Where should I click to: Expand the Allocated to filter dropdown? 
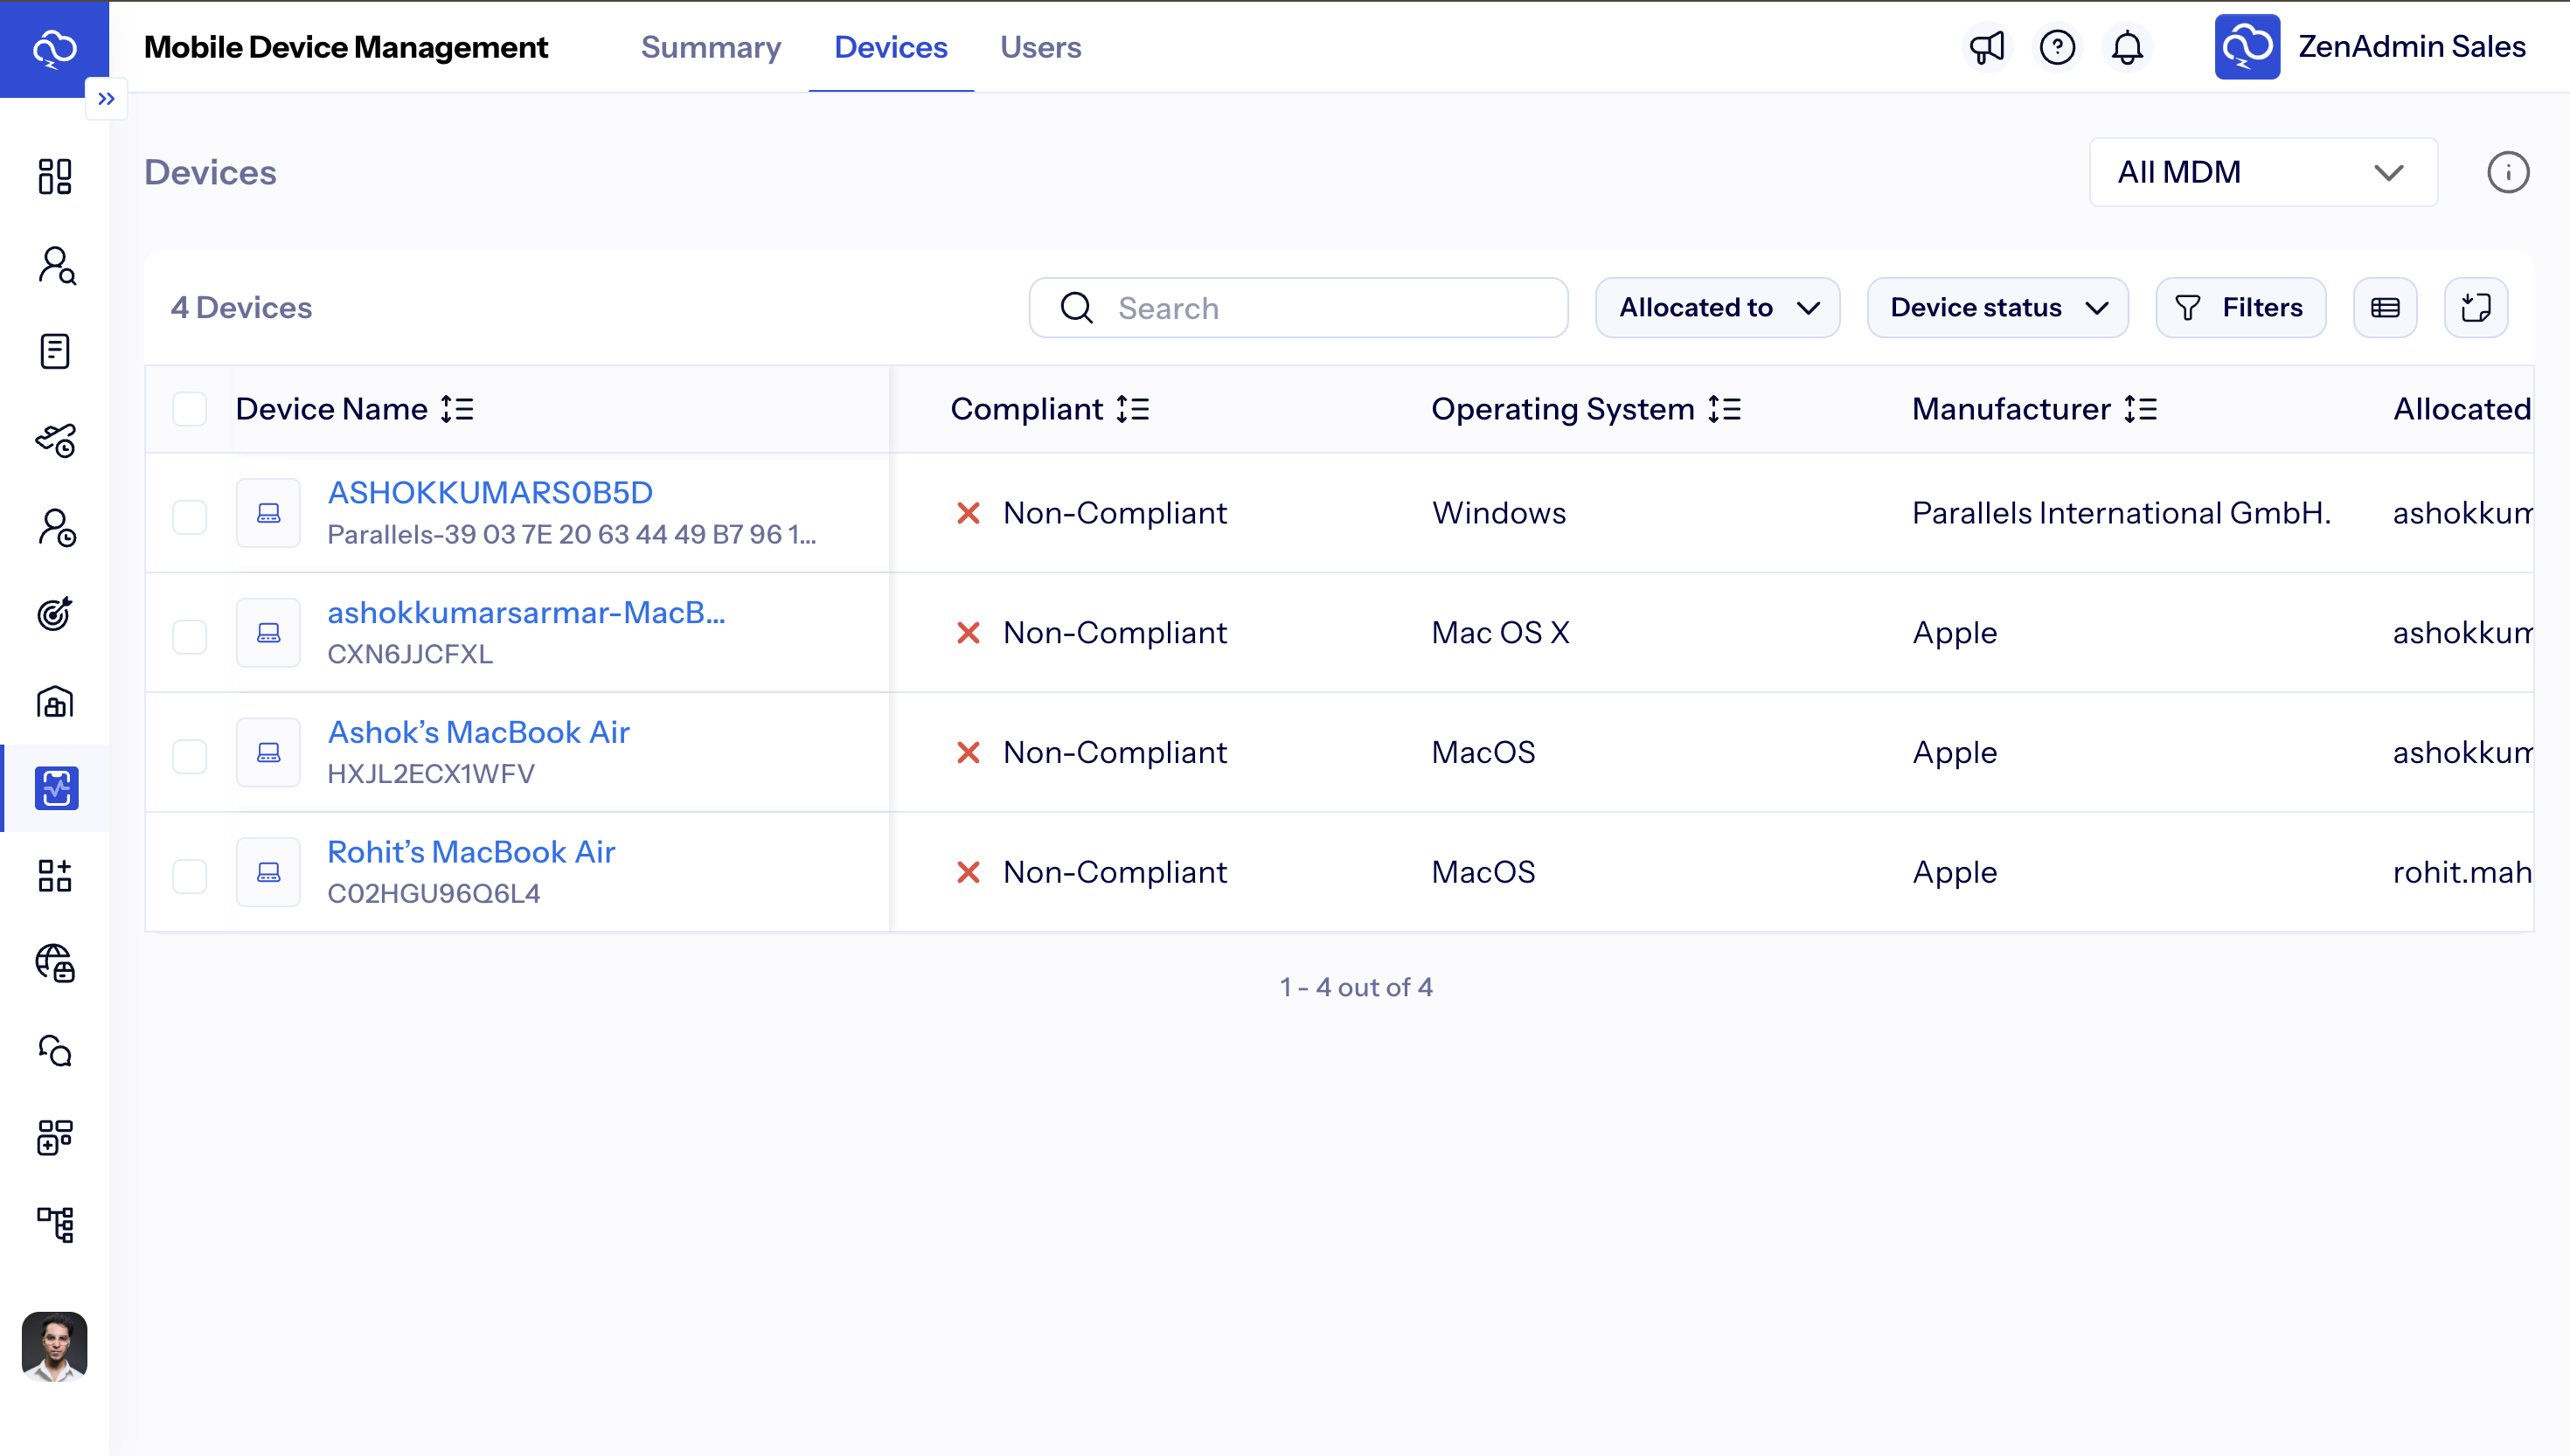coord(1717,308)
